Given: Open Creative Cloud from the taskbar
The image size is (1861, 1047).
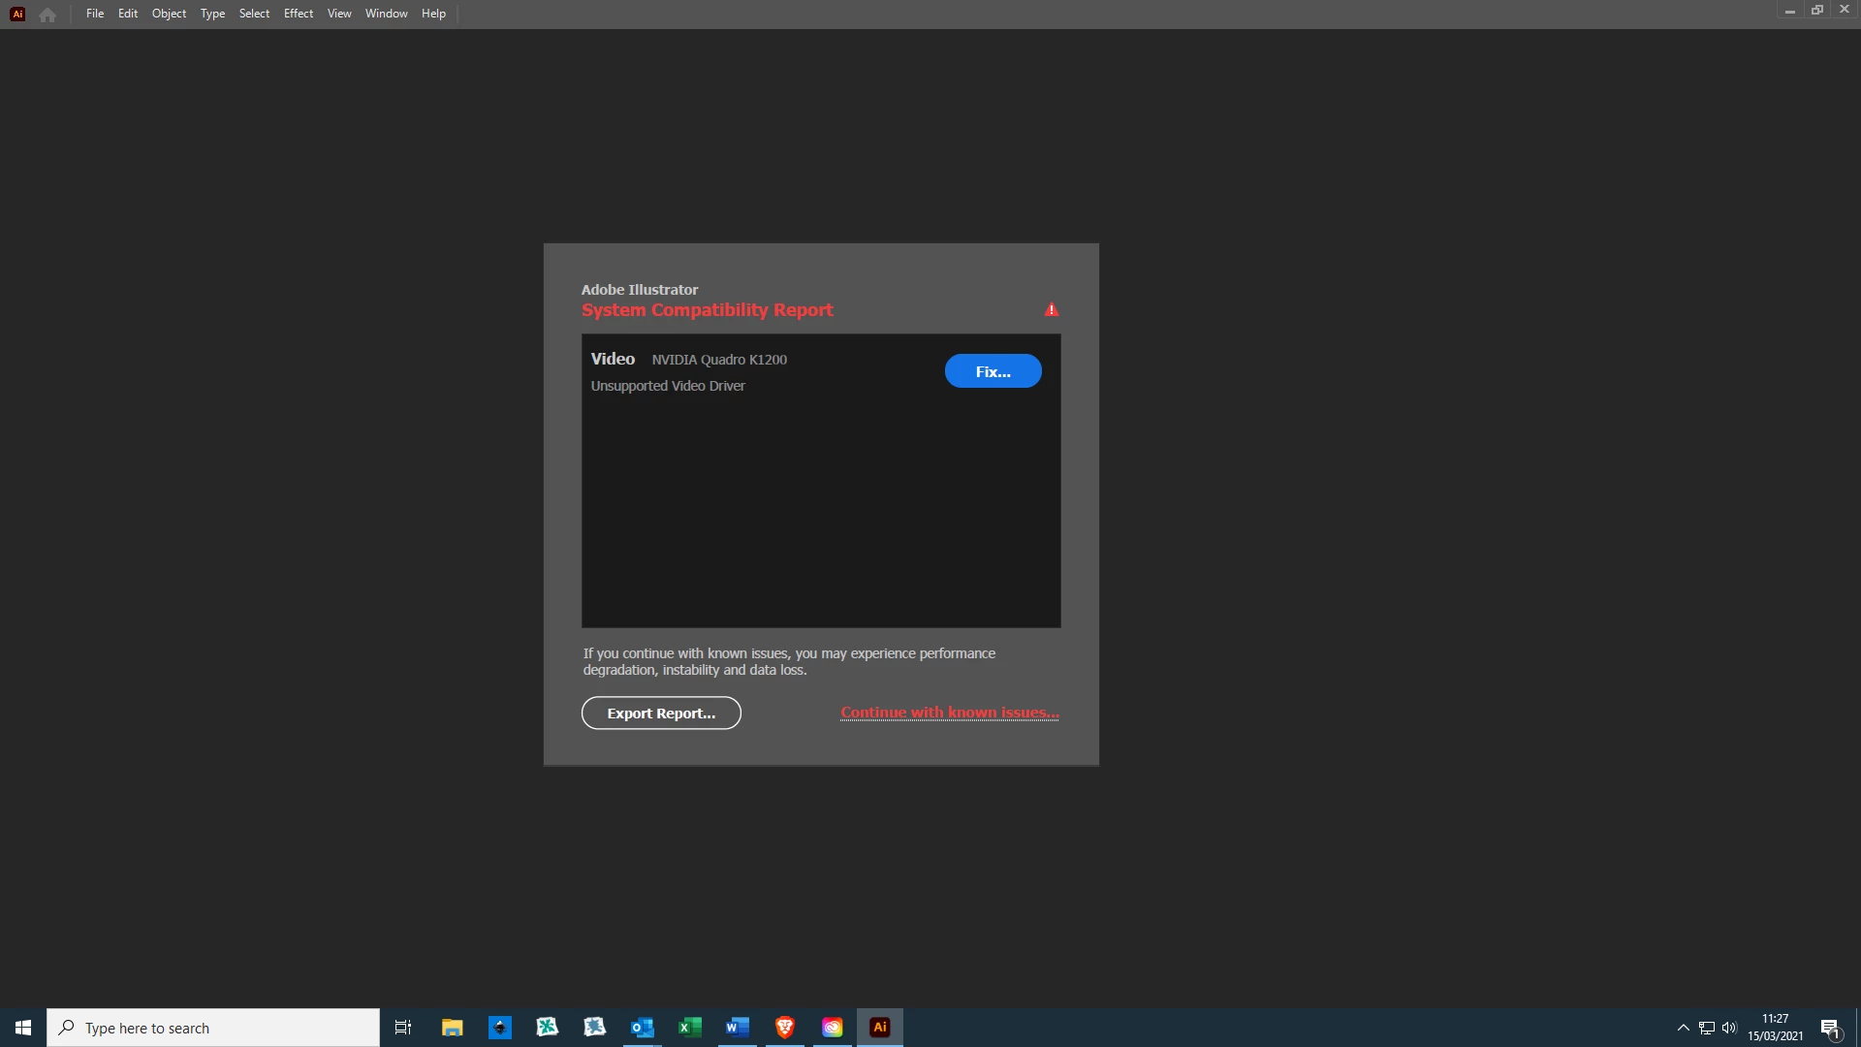Looking at the screenshot, I should (x=833, y=1028).
